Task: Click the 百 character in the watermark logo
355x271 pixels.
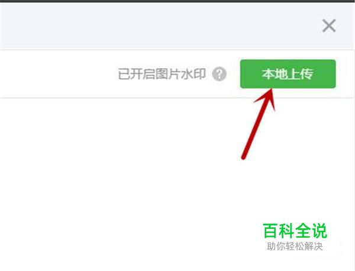Action: tap(270, 231)
